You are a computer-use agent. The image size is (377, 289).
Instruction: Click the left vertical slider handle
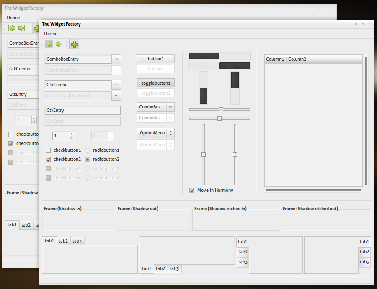pos(204,155)
